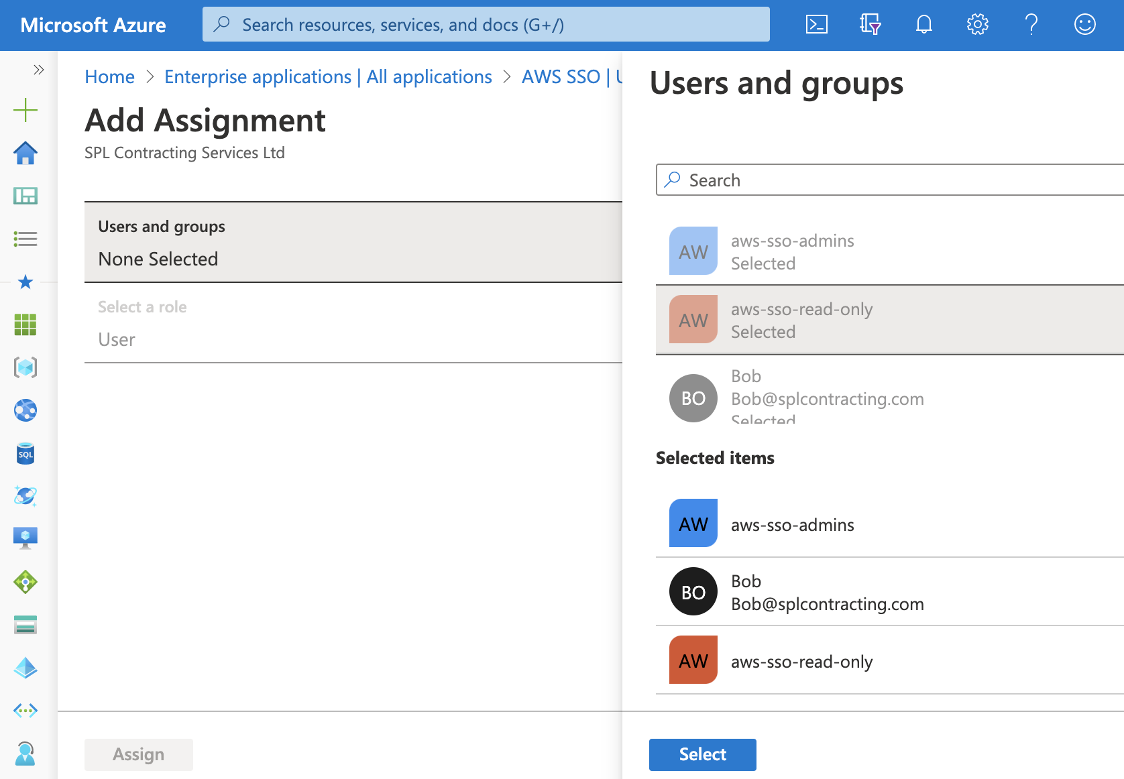Open Cloud Shell from top bar
Image resolution: width=1124 pixels, height=779 pixels.
[x=816, y=25]
